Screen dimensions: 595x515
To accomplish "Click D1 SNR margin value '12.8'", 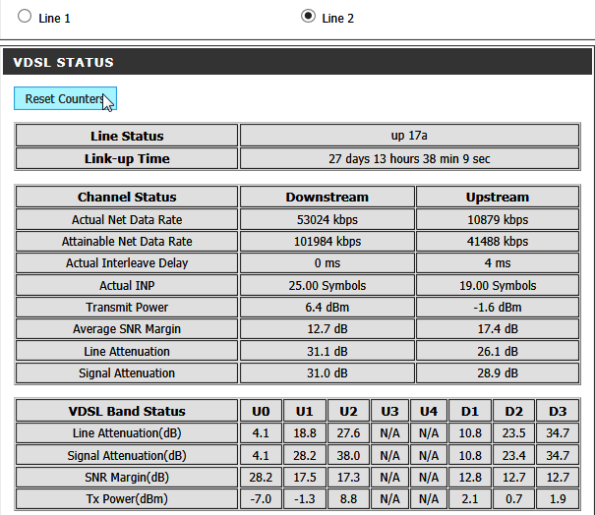I will (x=470, y=477).
